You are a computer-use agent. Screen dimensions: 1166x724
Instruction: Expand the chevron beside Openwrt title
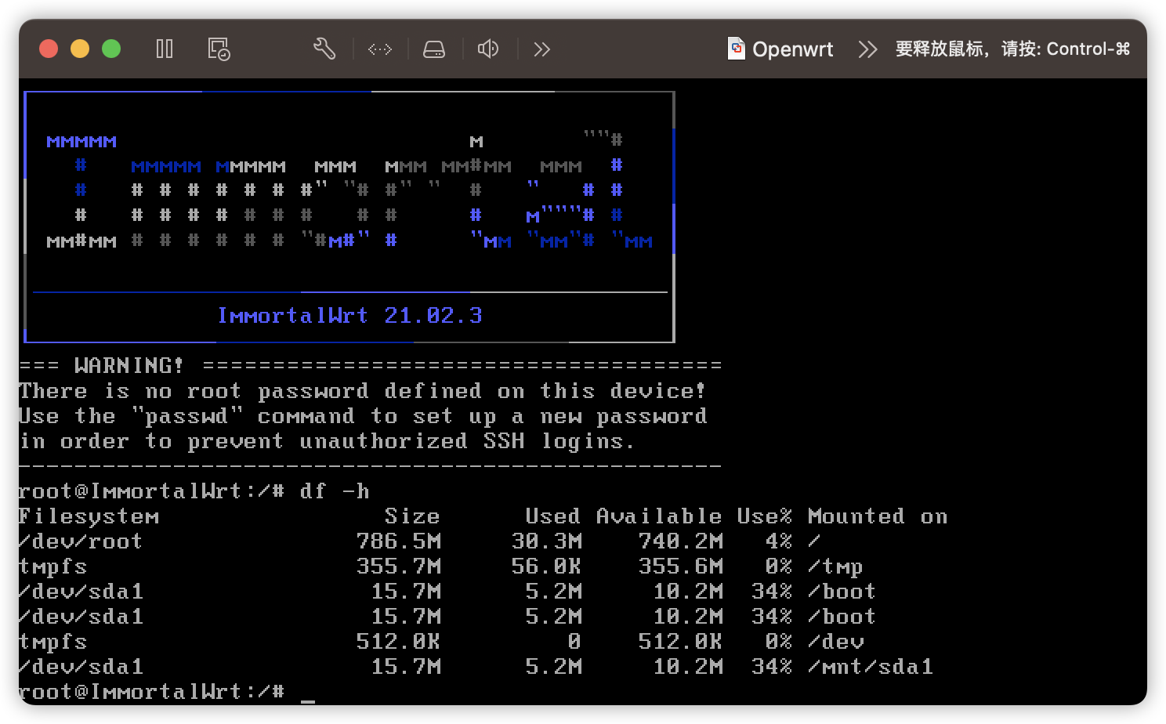click(x=867, y=49)
